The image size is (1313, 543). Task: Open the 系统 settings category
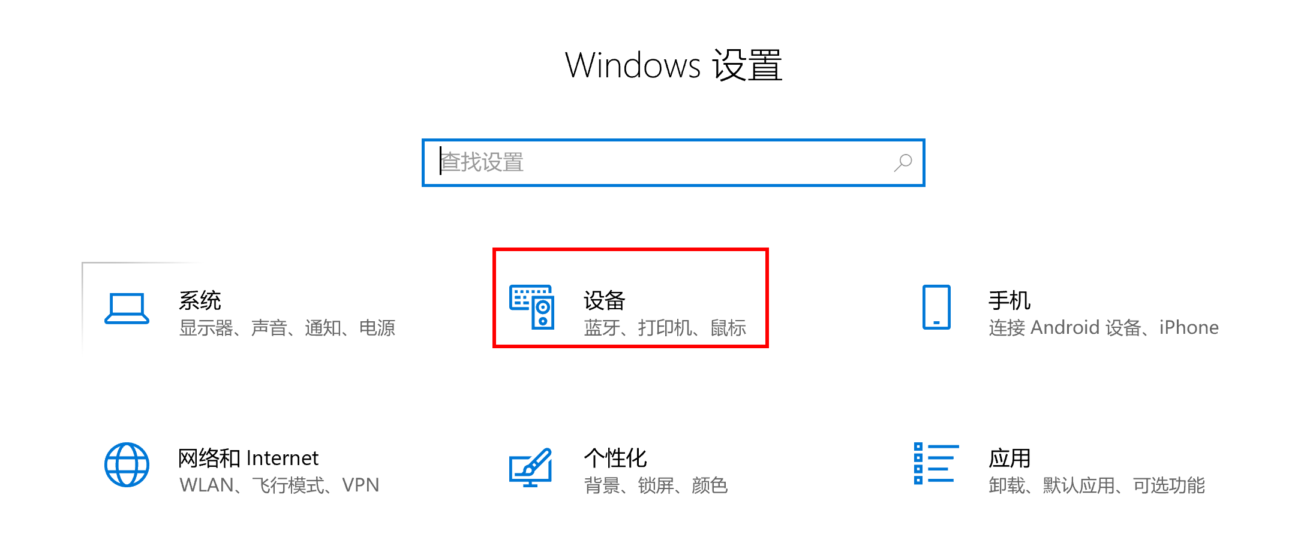click(200, 300)
